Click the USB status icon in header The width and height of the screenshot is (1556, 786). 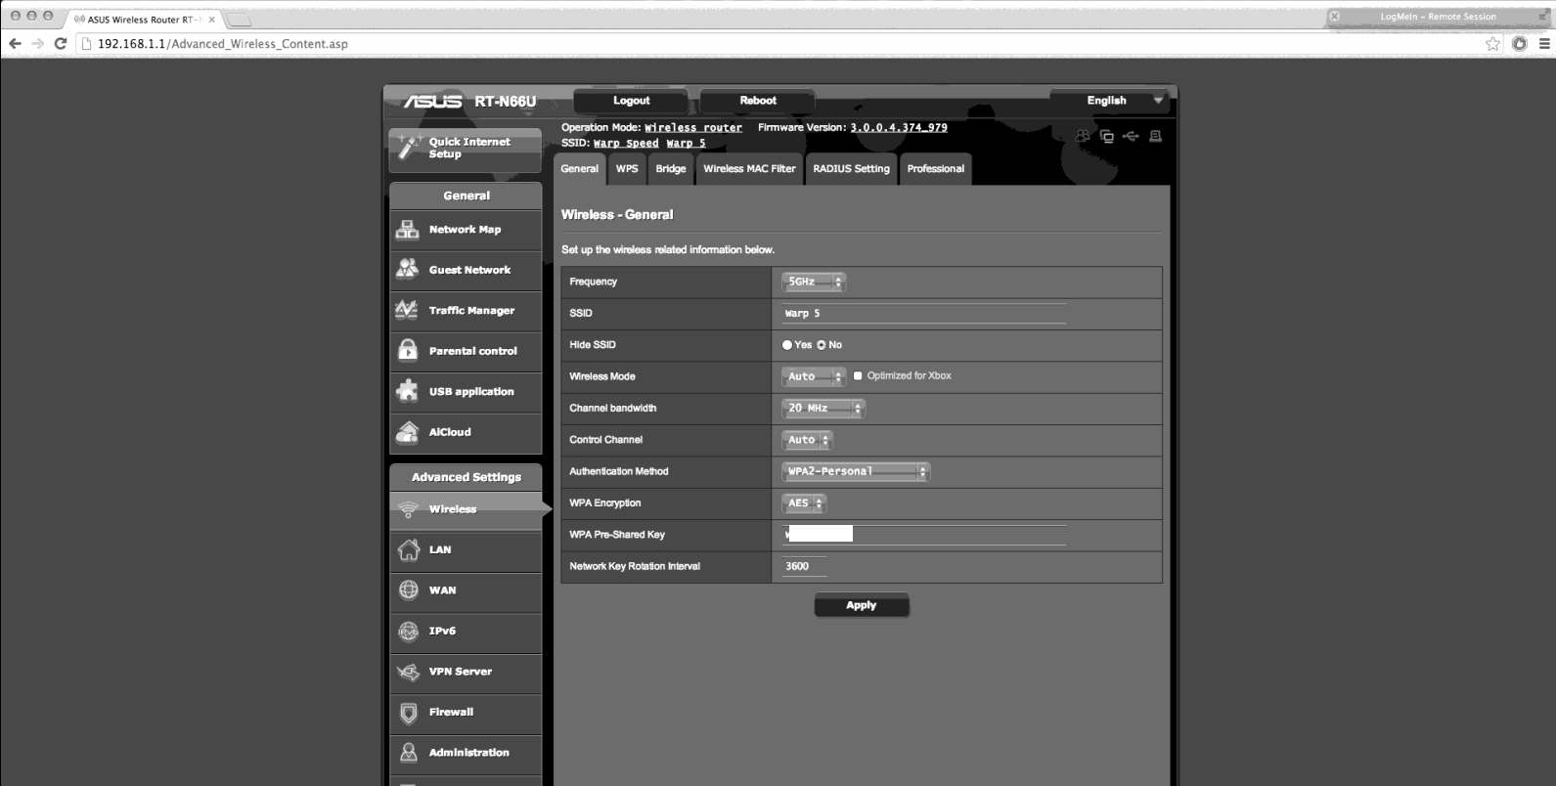tap(1131, 136)
